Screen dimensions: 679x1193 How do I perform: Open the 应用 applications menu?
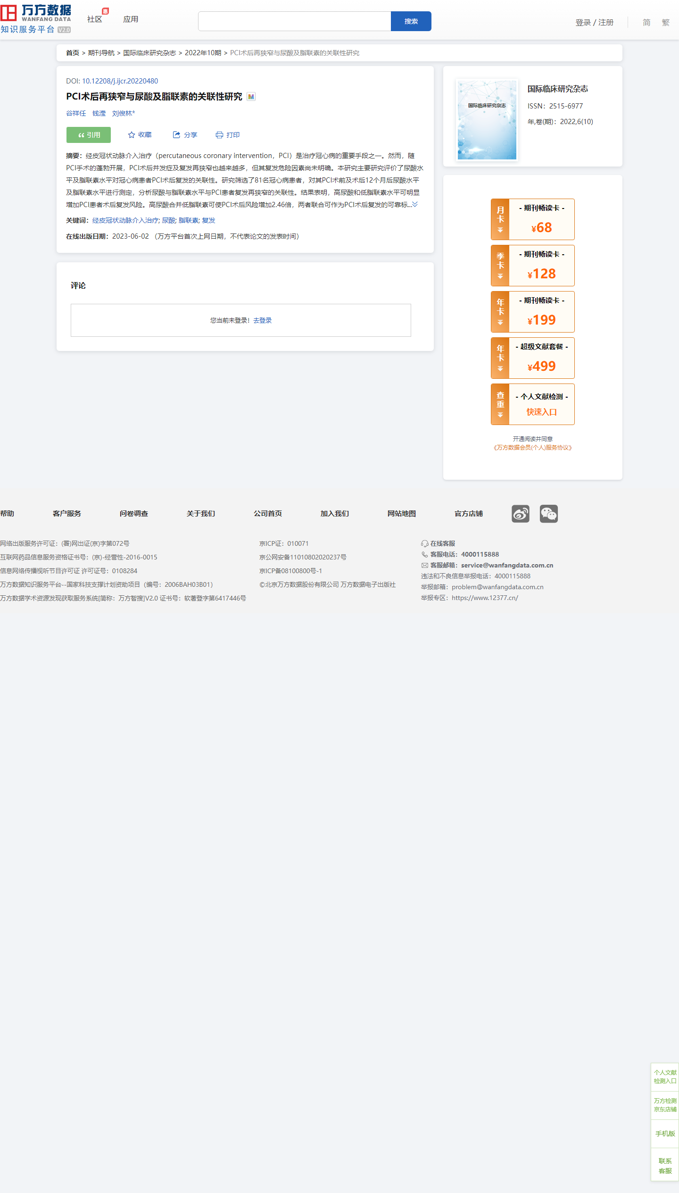coord(131,19)
